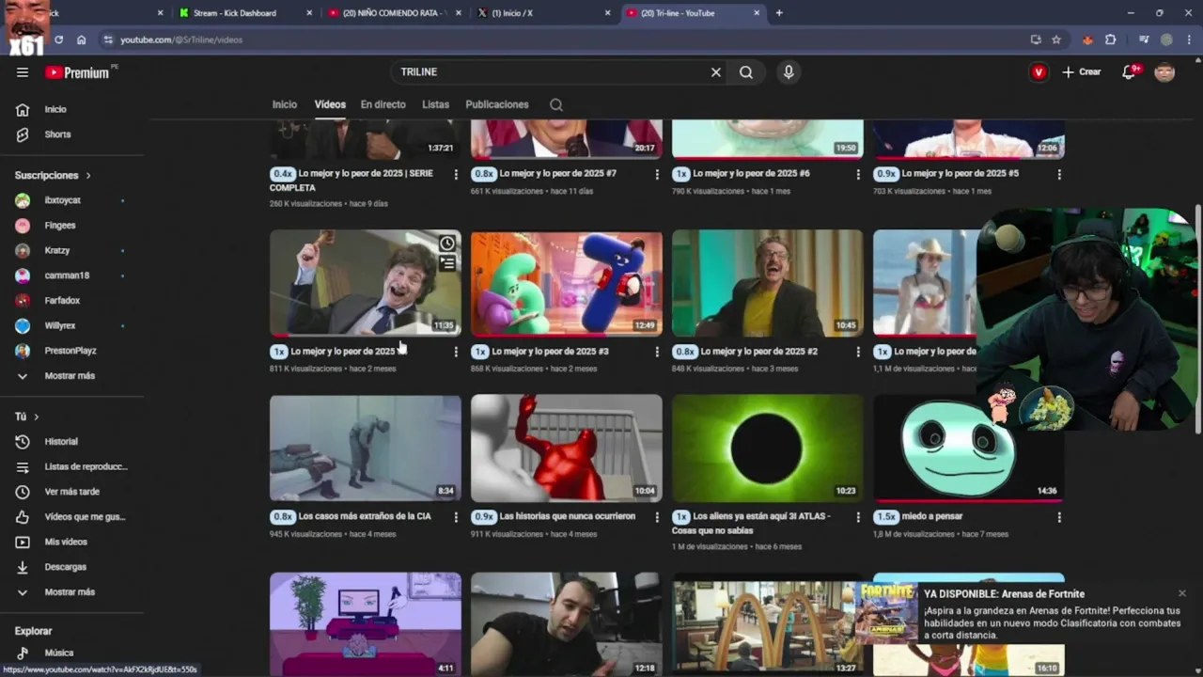Open the YouTube hamburger guide menu
The width and height of the screenshot is (1203, 677).
click(23, 72)
